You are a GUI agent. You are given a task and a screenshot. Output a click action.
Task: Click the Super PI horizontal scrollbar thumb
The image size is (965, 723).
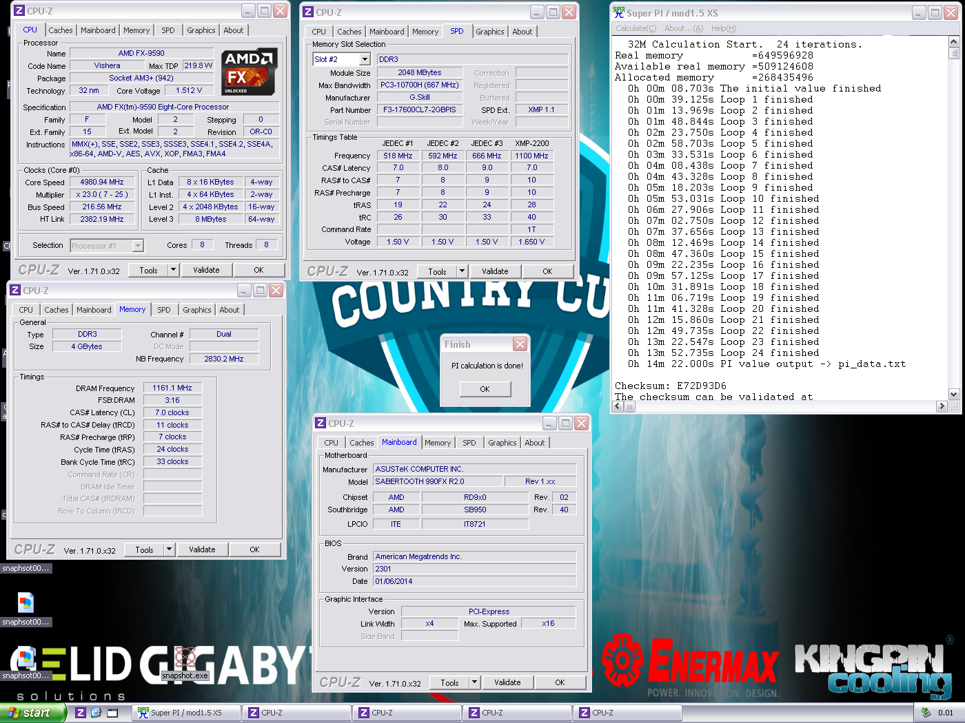pos(630,406)
